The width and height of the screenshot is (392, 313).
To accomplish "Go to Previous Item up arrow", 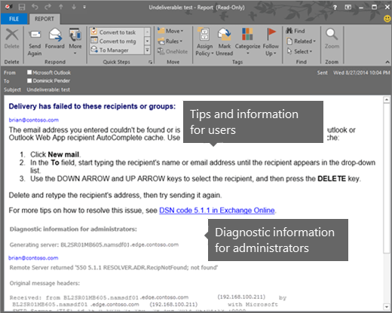I will (x=61, y=7).
